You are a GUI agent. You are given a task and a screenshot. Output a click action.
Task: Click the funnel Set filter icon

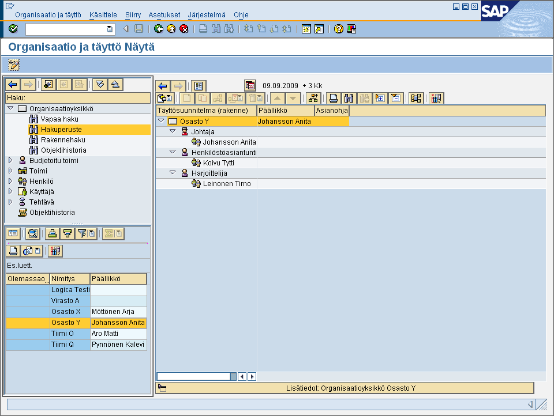[x=82, y=233]
